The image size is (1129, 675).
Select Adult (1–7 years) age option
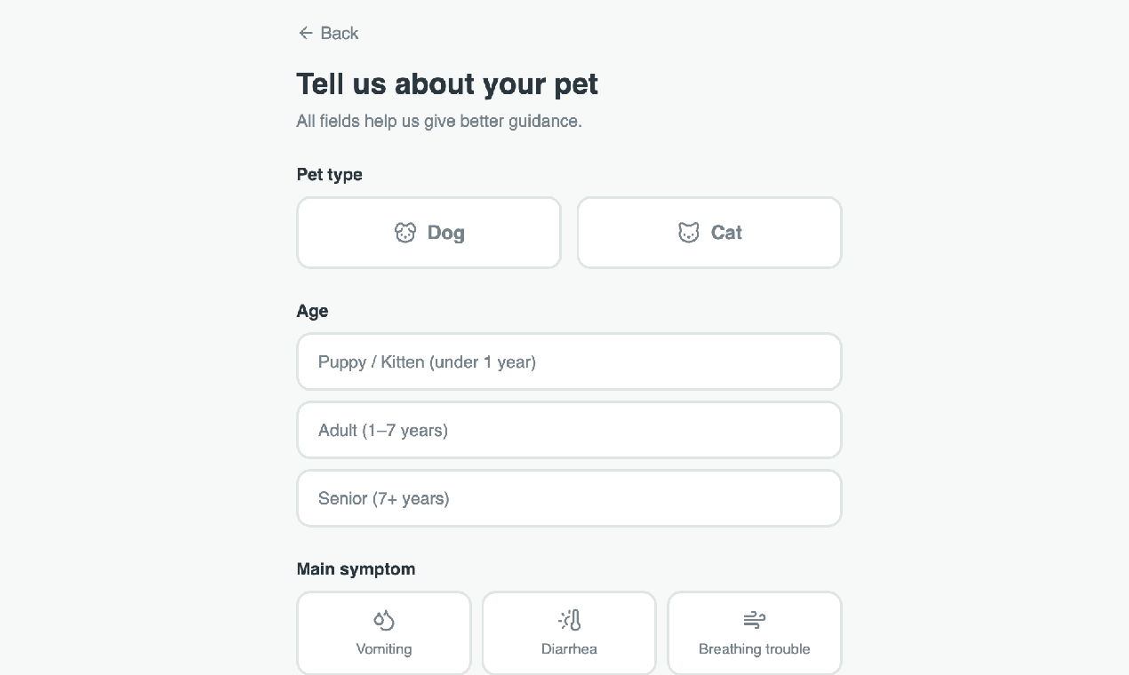[x=569, y=430]
